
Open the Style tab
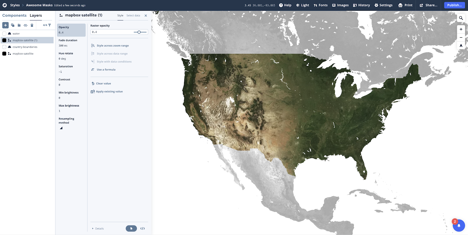[x=120, y=15]
